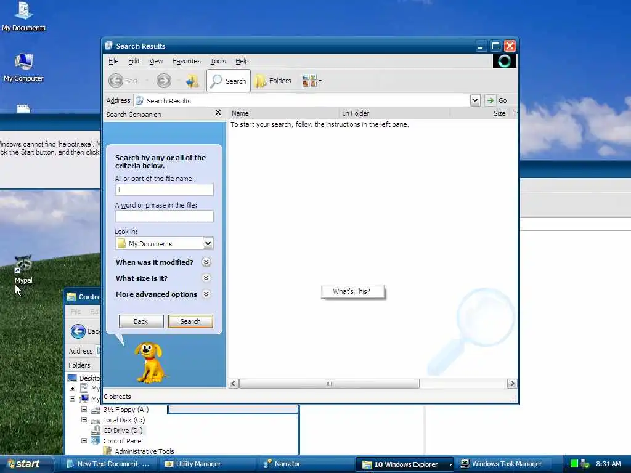
Task: Show the Folders pane
Action: 274,81
